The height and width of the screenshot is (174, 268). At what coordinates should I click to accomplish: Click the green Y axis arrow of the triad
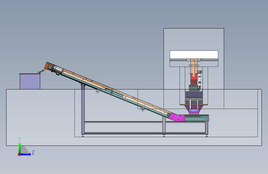(20, 148)
